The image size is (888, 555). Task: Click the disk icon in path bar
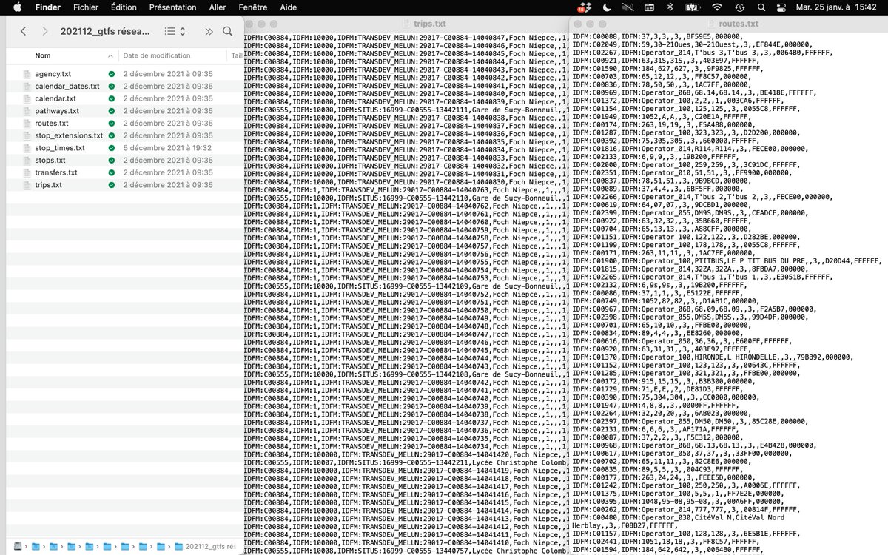tap(18, 546)
